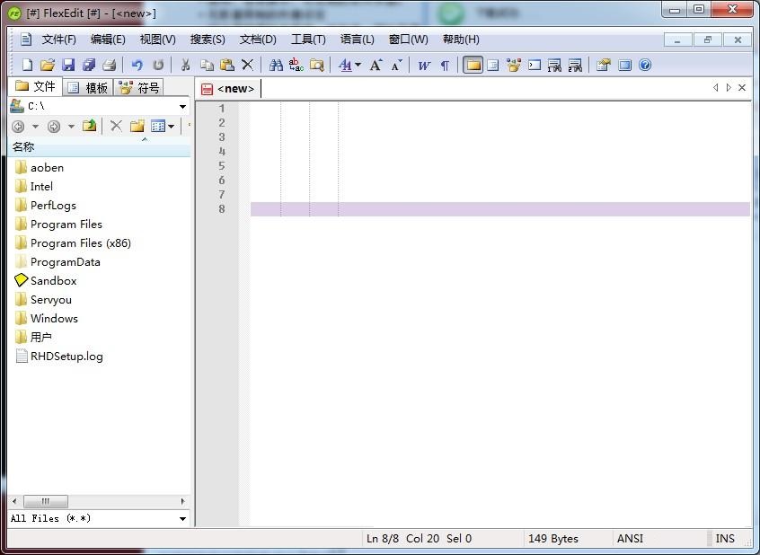The width and height of the screenshot is (760, 555).
Task: Toggle show paragraph marks (¶) button
Action: [444, 65]
